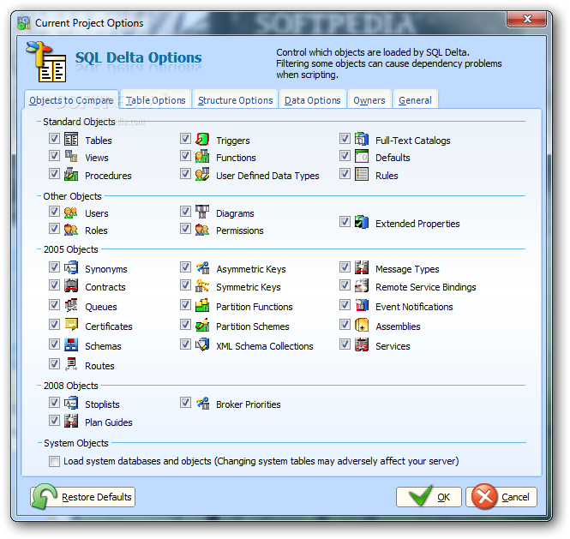Click the Triggers icon
The image size is (570, 539).
(x=202, y=139)
